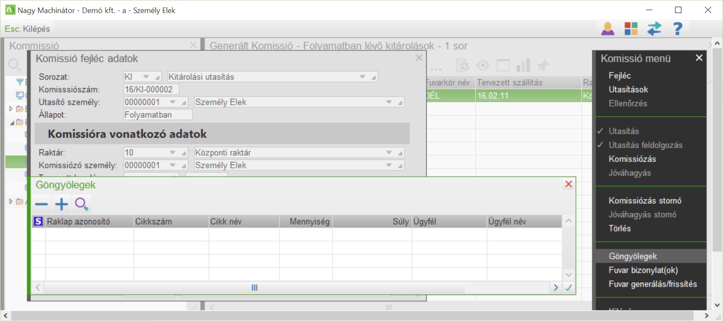Open the colored tiles modules icon
The width and height of the screenshot is (723, 321).
(631, 29)
